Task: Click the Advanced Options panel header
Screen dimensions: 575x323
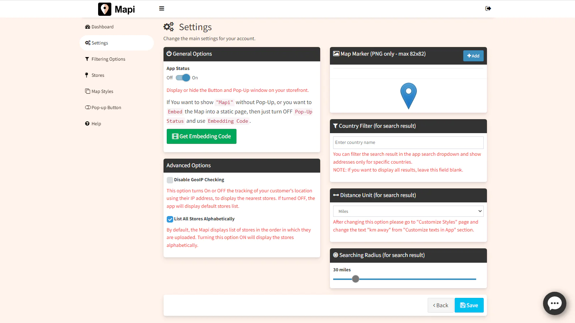Action: tap(242, 165)
